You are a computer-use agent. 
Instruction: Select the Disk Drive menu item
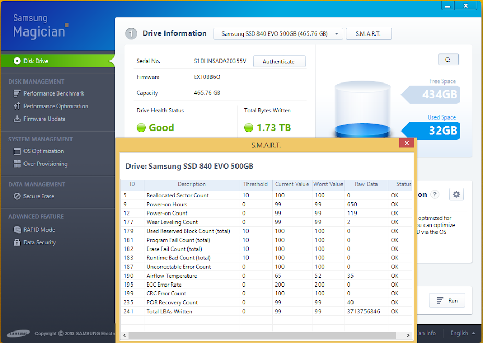click(x=36, y=61)
